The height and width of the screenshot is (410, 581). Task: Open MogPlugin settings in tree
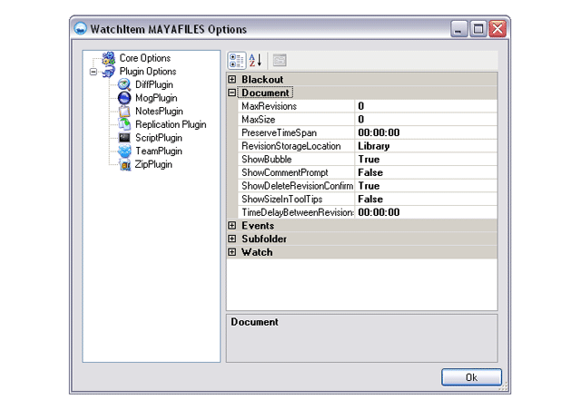156,98
